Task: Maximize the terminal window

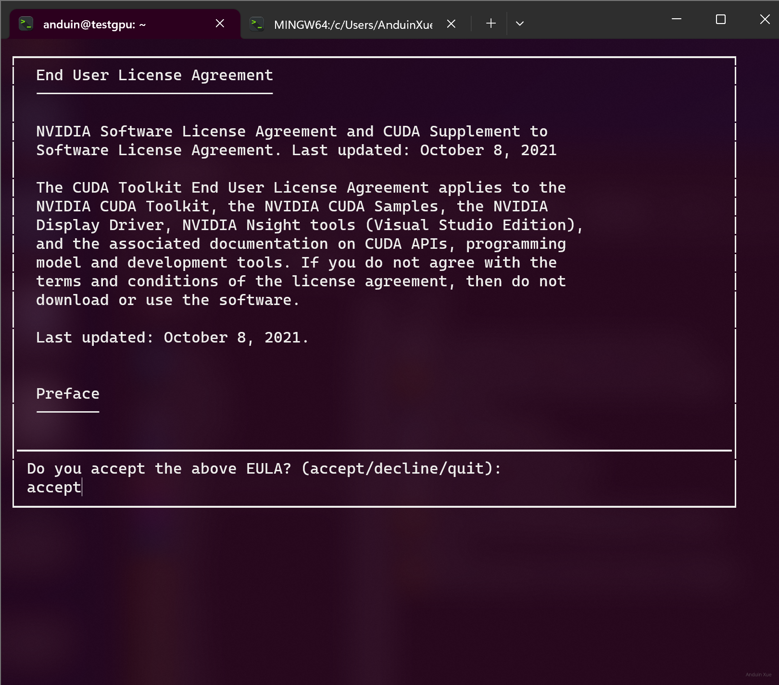Action: [720, 19]
